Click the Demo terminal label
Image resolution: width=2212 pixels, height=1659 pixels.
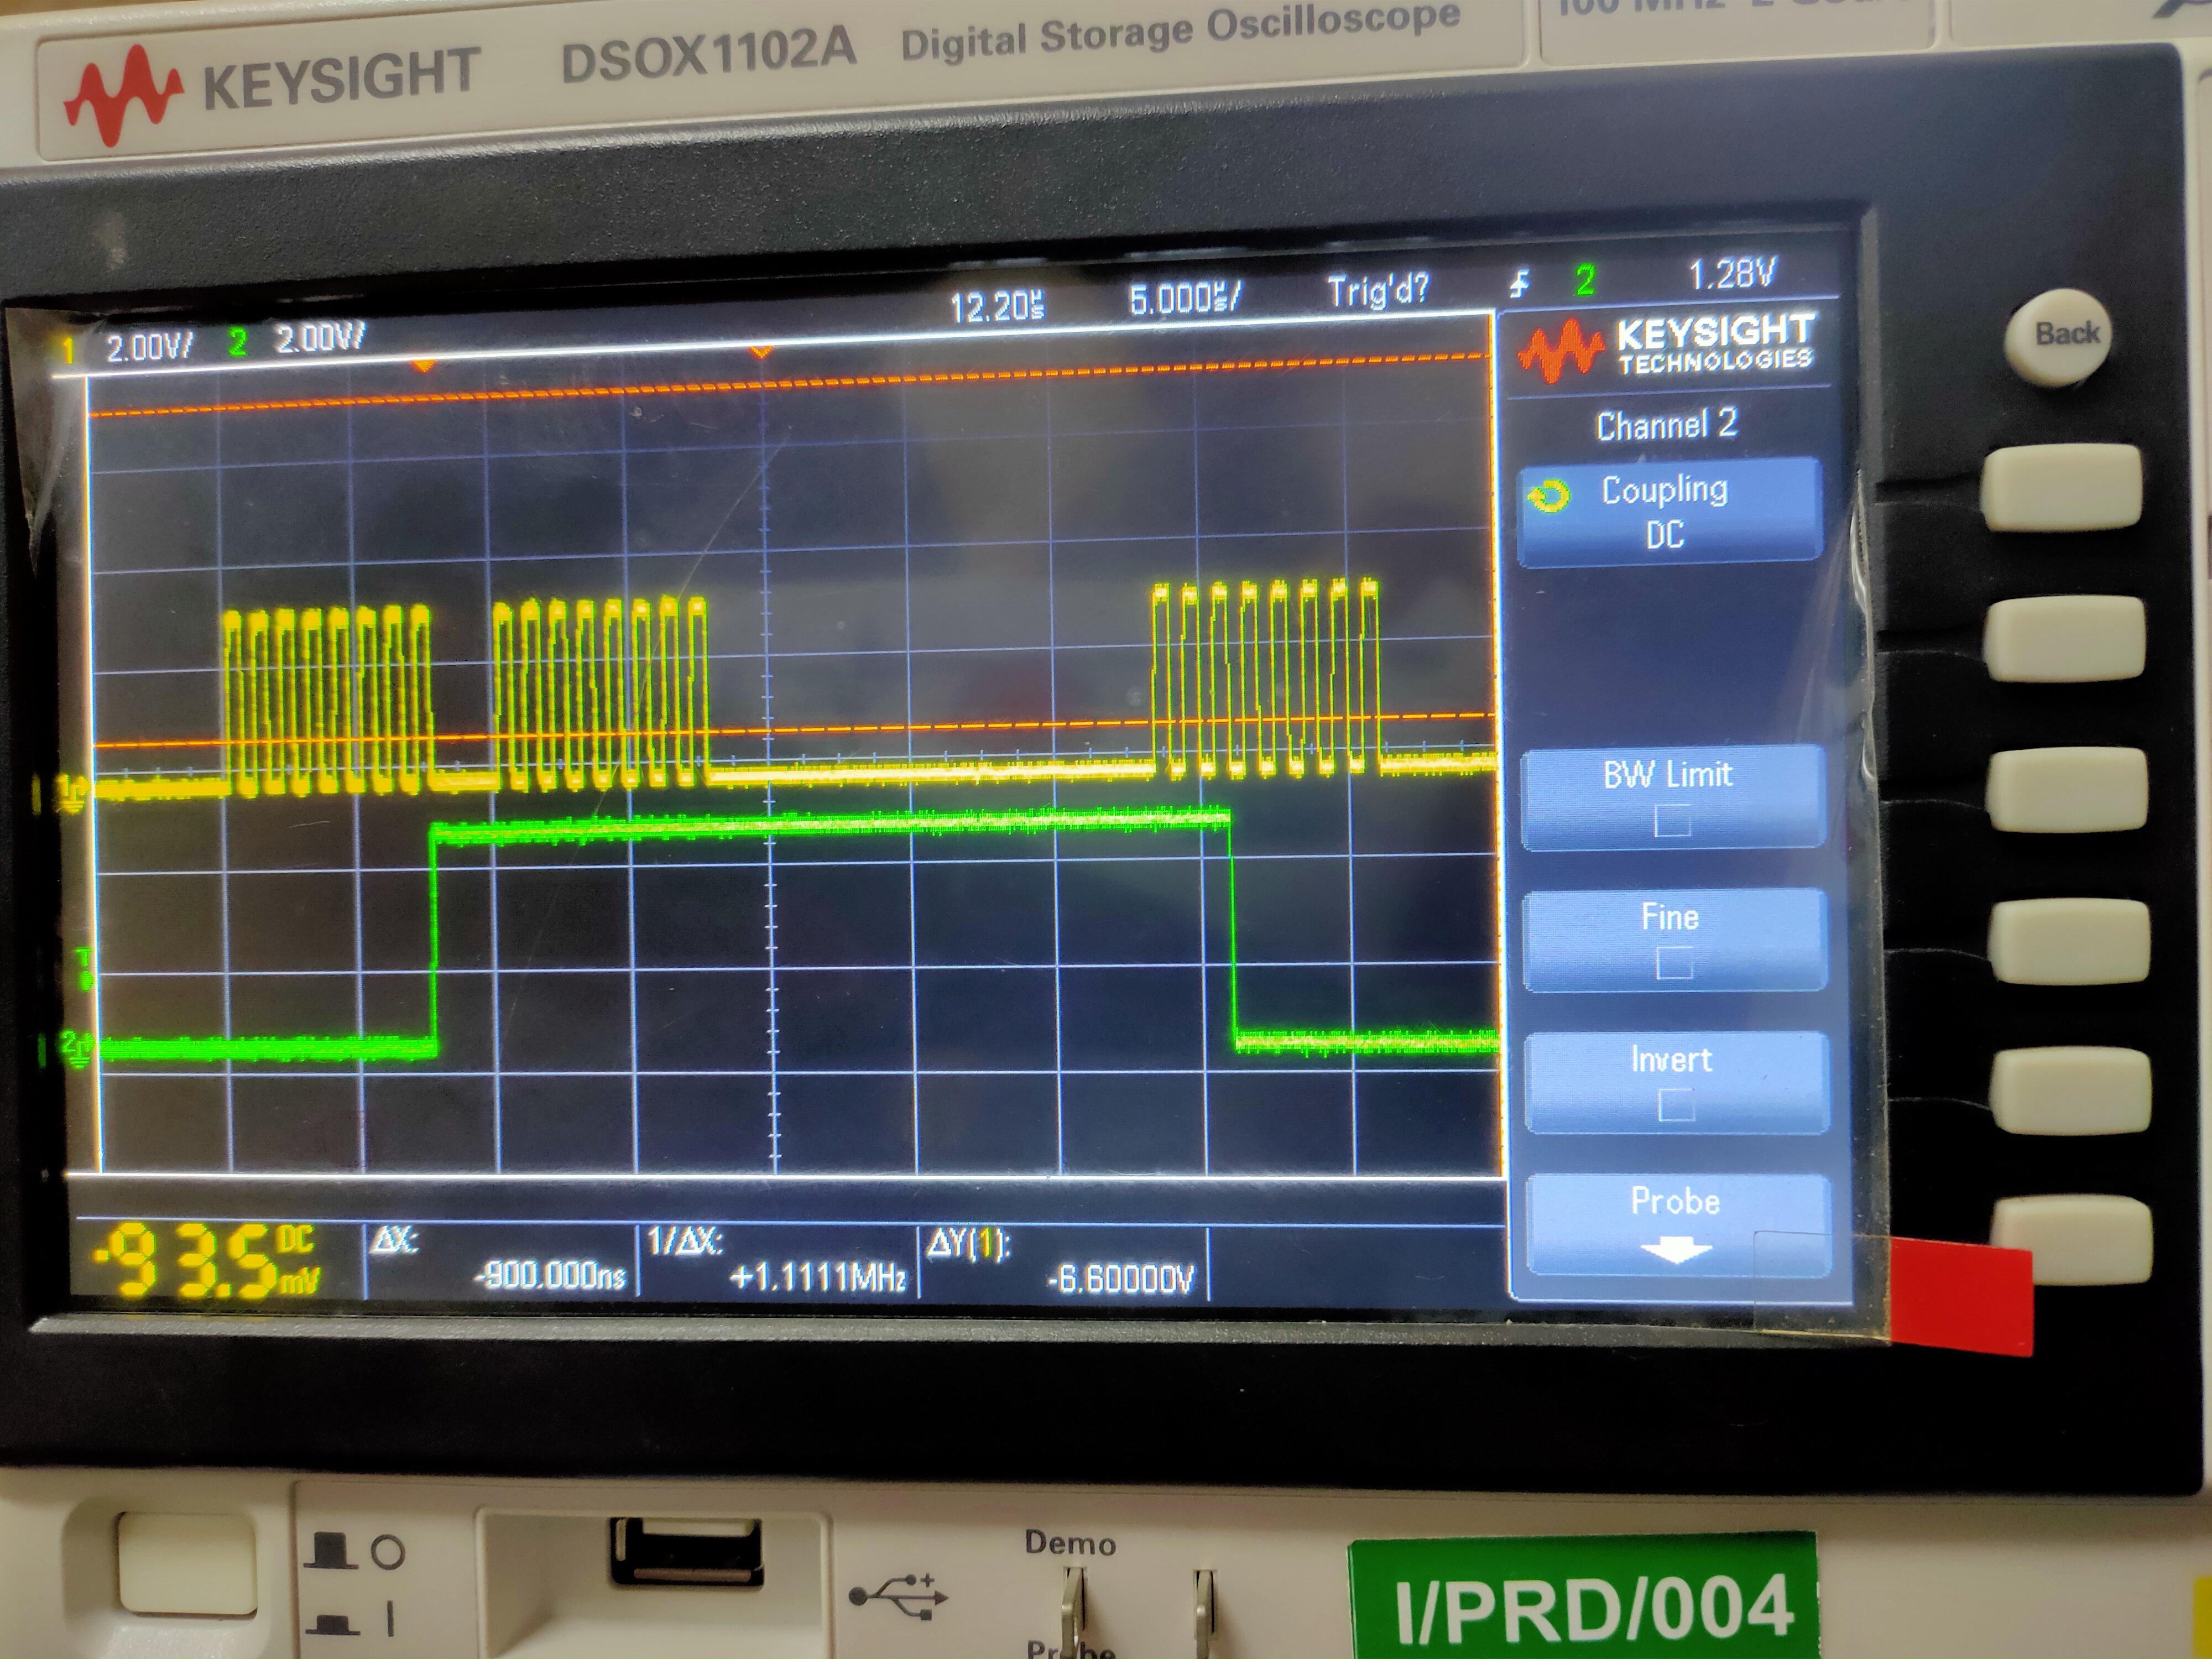(x=1070, y=1544)
